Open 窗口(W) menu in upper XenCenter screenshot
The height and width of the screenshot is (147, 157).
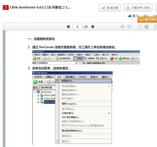(x=105, y=55)
